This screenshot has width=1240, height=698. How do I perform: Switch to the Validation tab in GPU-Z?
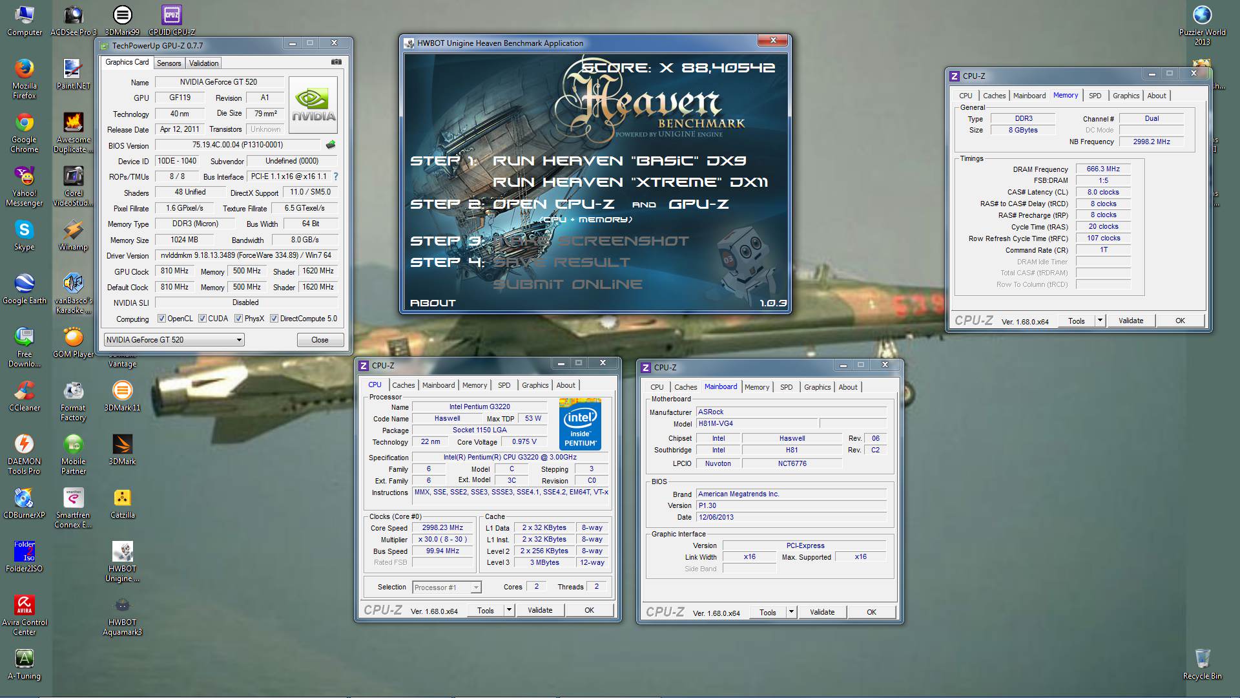point(203,63)
